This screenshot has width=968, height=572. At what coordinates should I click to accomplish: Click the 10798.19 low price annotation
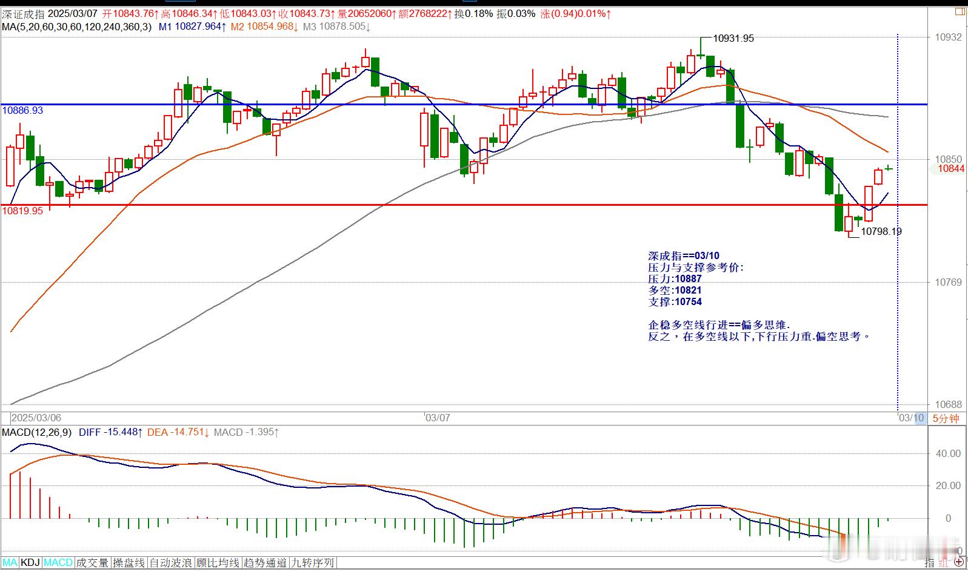pos(881,231)
